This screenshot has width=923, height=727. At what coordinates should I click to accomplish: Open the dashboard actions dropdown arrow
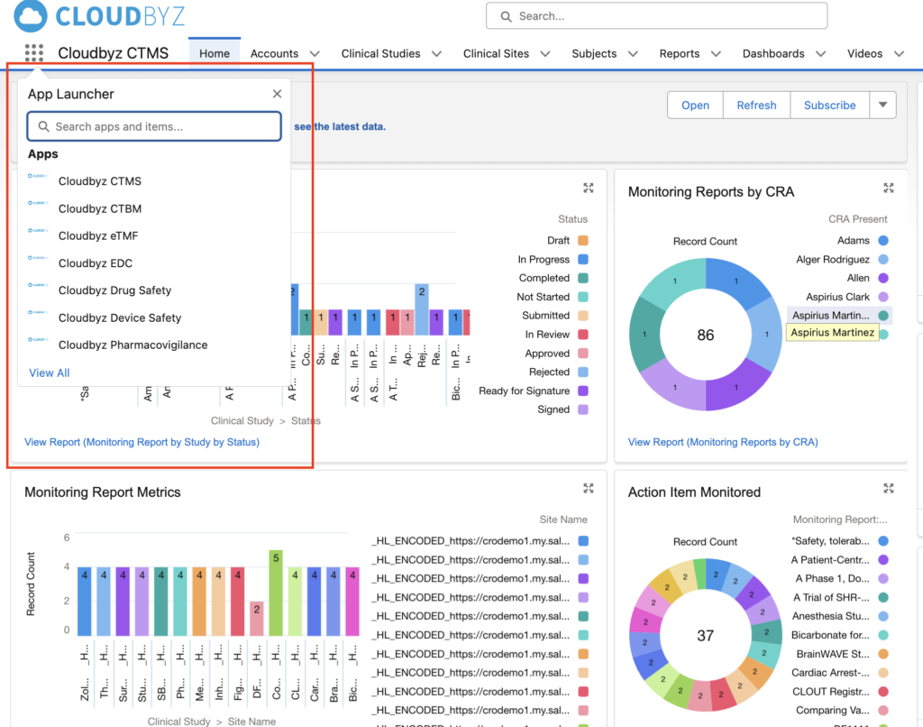[883, 105]
